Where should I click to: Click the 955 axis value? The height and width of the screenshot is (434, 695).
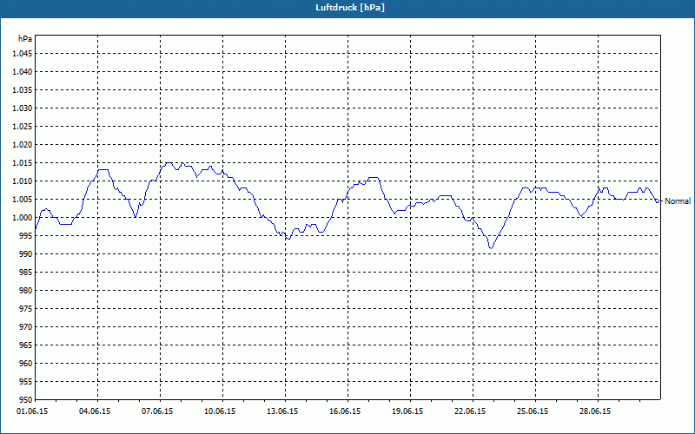(x=26, y=382)
